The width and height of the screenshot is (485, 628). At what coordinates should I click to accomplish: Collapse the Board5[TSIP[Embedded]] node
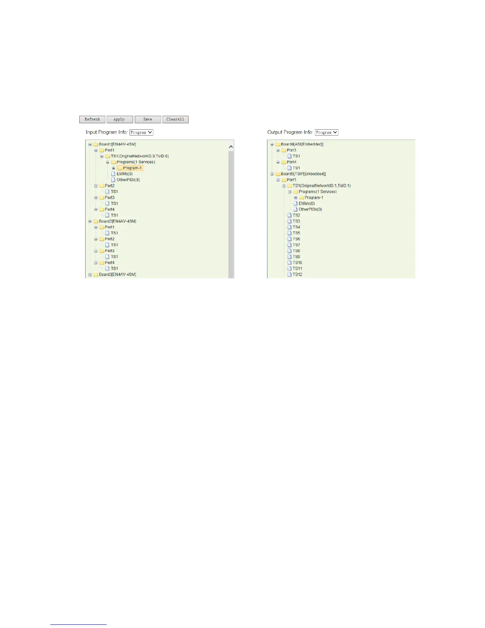click(x=272, y=174)
